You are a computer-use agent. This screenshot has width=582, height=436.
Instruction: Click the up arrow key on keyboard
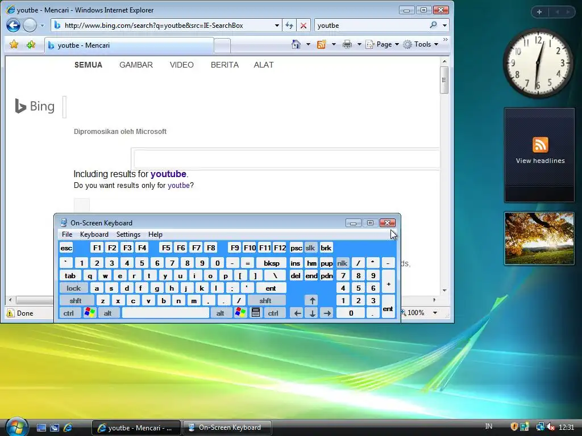312,300
